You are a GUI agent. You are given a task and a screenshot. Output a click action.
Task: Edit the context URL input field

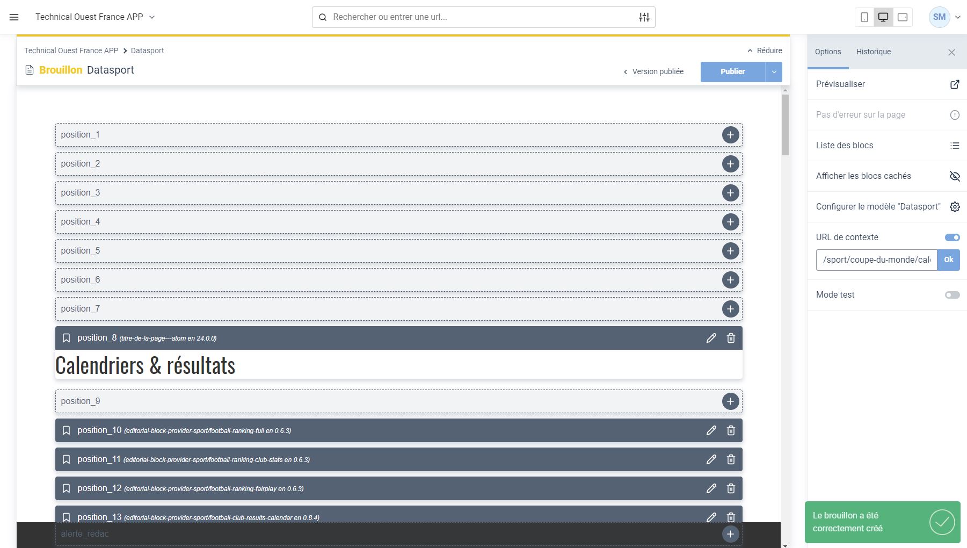[876, 260]
